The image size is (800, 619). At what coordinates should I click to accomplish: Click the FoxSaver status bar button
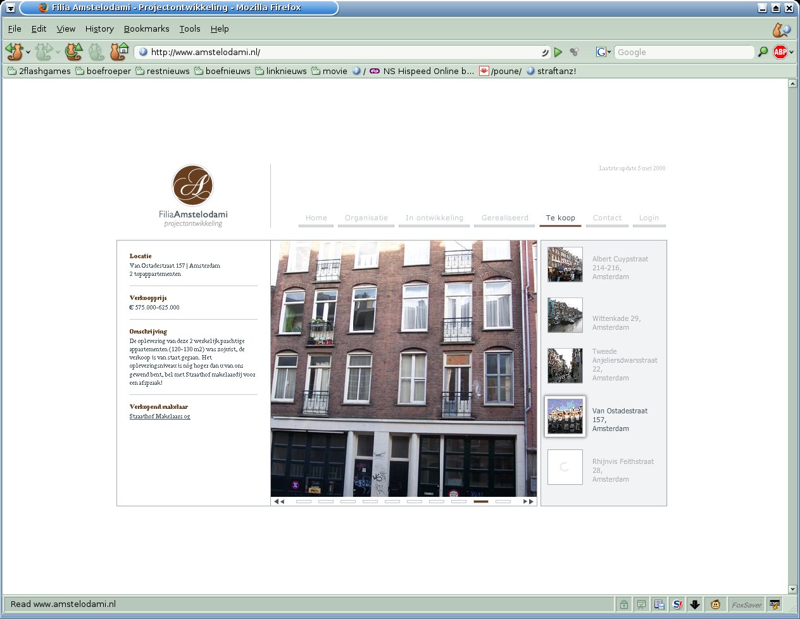pos(746,604)
